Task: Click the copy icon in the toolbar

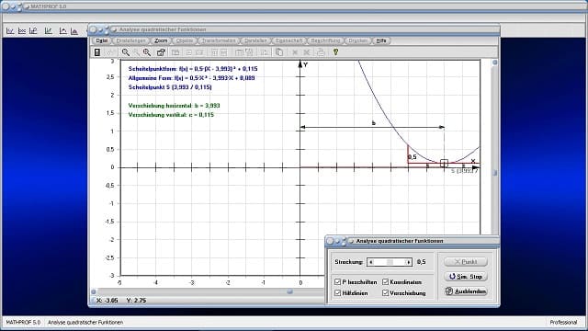Action: pyautogui.click(x=279, y=52)
